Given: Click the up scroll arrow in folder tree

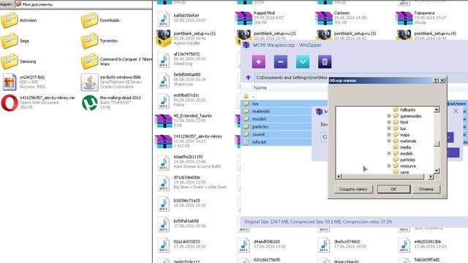Looking at the screenshot, I should (437, 110).
